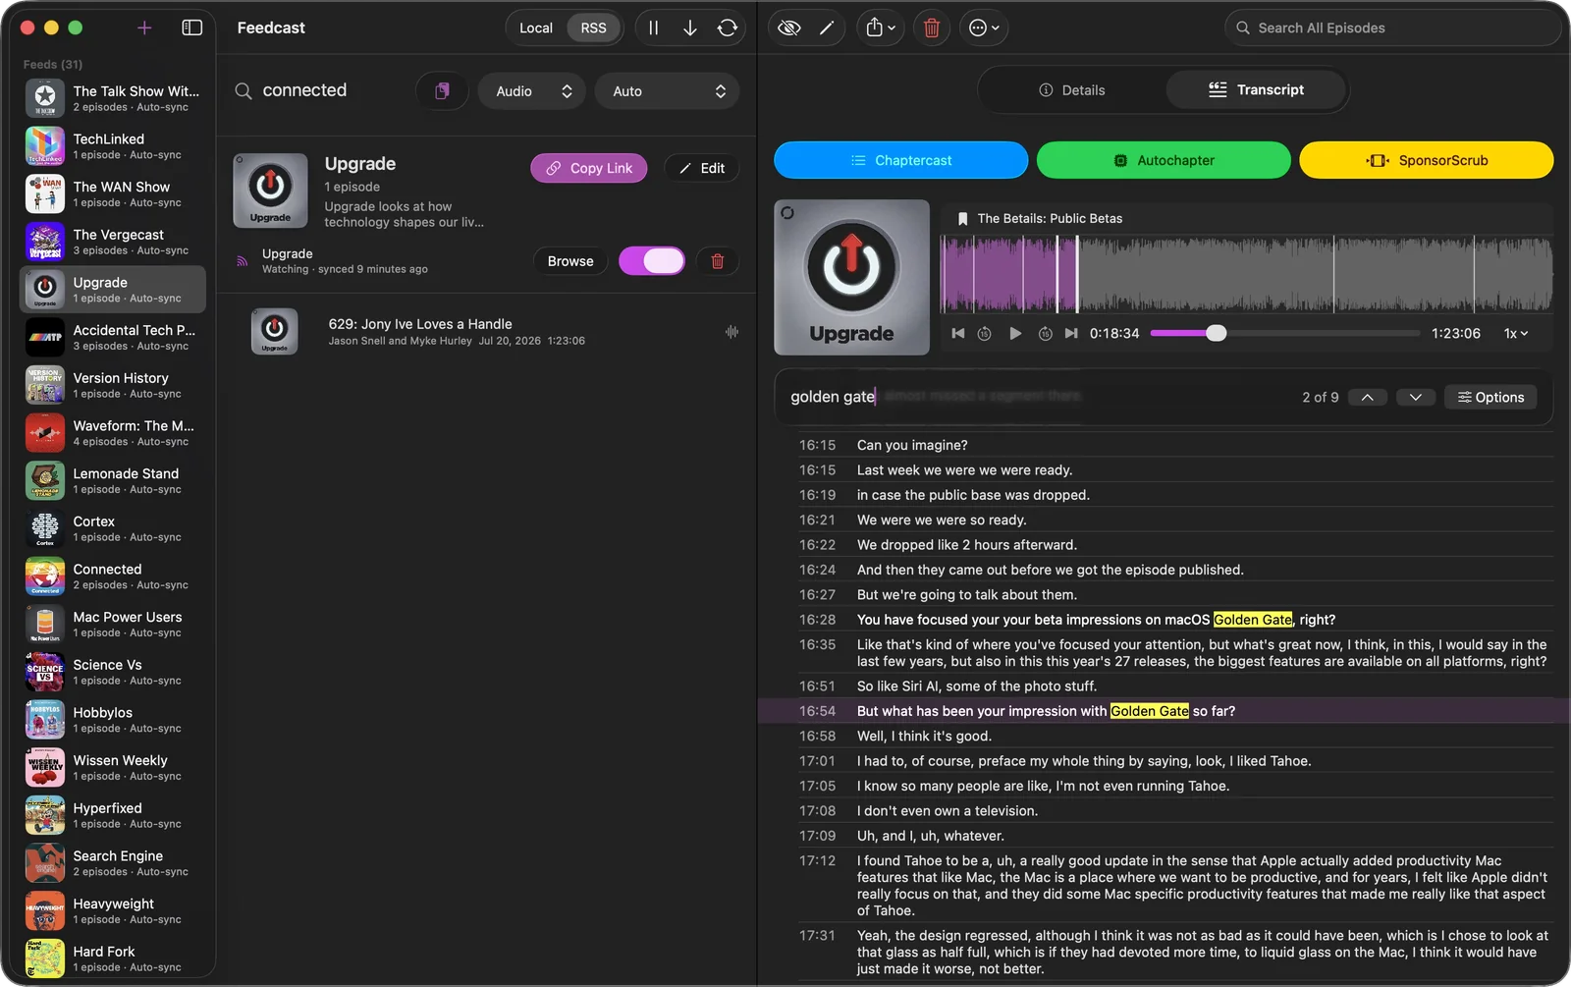The width and height of the screenshot is (1571, 987).
Task: Pause syncing with the pause icon
Action: (x=653, y=27)
